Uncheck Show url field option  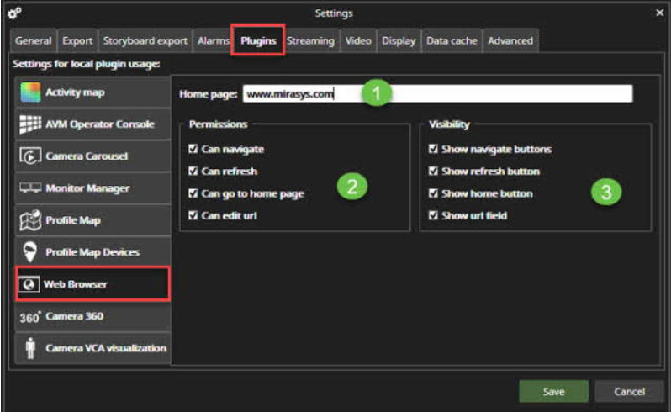point(433,216)
